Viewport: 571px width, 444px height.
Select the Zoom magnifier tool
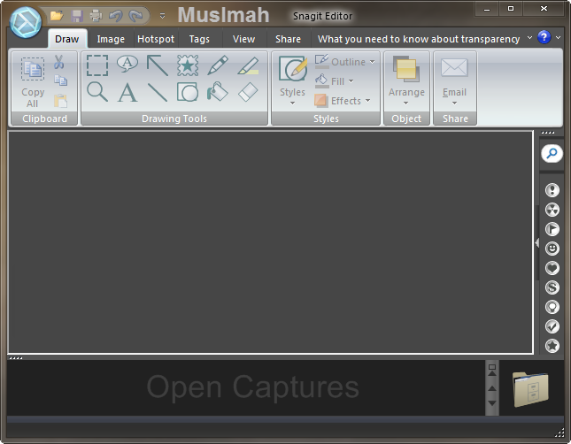[x=97, y=91]
